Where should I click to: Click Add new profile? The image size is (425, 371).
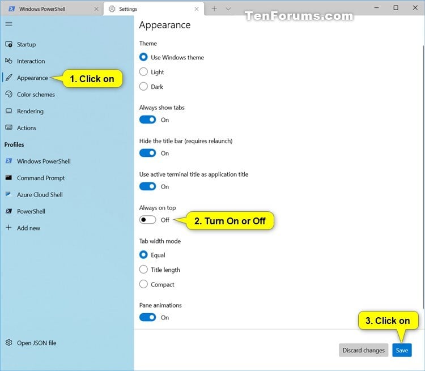click(x=67, y=228)
